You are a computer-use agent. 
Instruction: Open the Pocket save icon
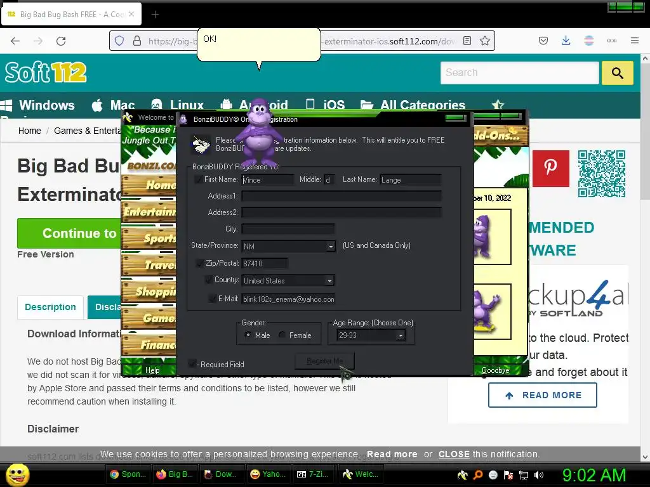pos(543,41)
